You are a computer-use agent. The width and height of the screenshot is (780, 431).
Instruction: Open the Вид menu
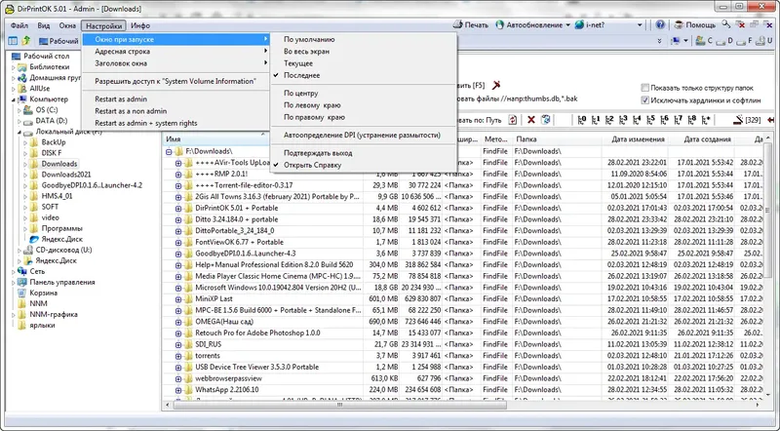click(x=44, y=25)
